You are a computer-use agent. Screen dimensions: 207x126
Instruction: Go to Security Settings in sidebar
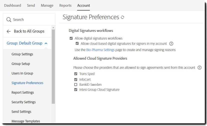click(x=23, y=102)
